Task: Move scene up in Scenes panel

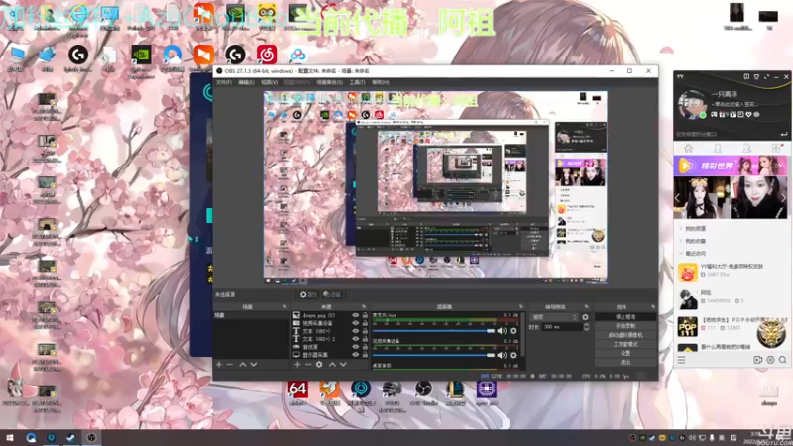Action: (x=243, y=364)
